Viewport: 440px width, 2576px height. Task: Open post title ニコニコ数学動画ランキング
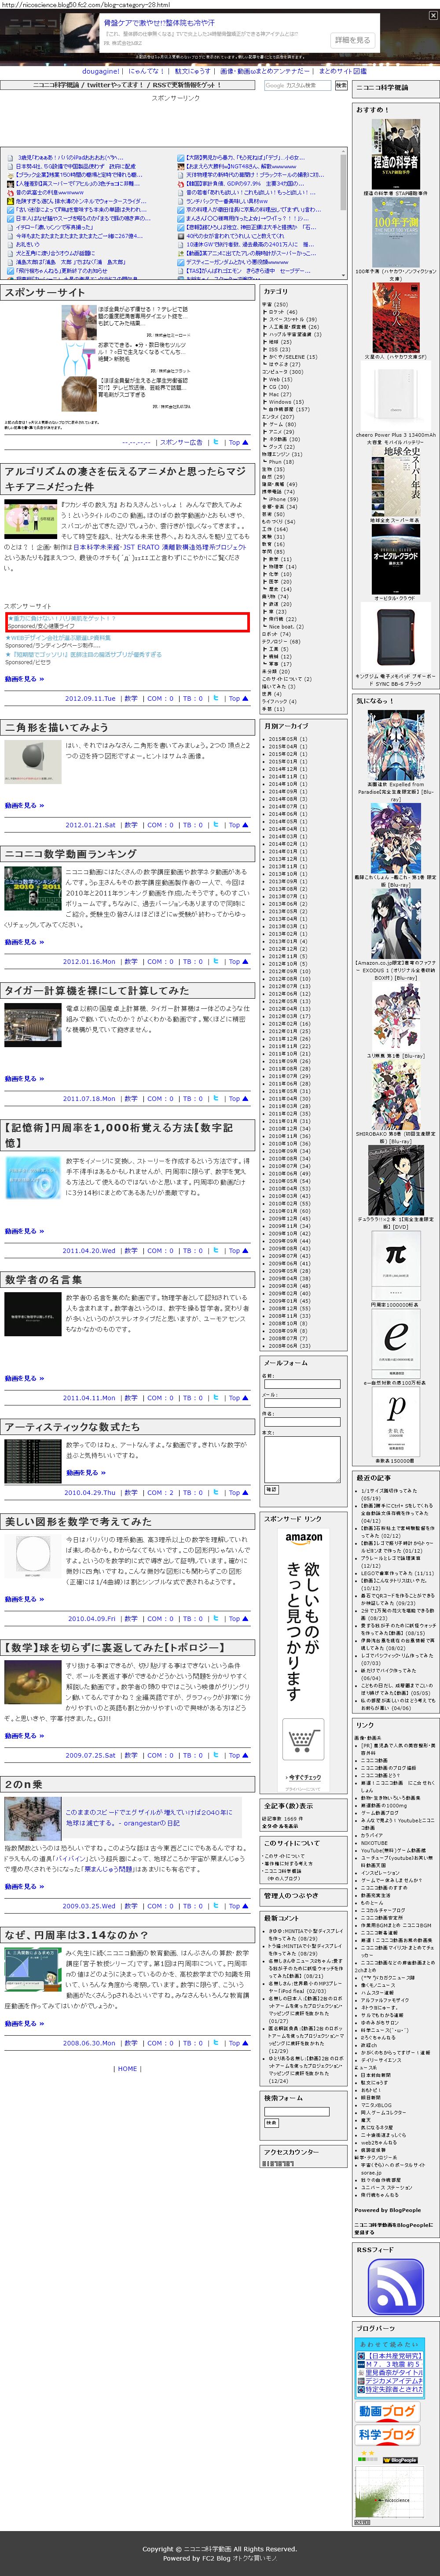coord(70,854)
